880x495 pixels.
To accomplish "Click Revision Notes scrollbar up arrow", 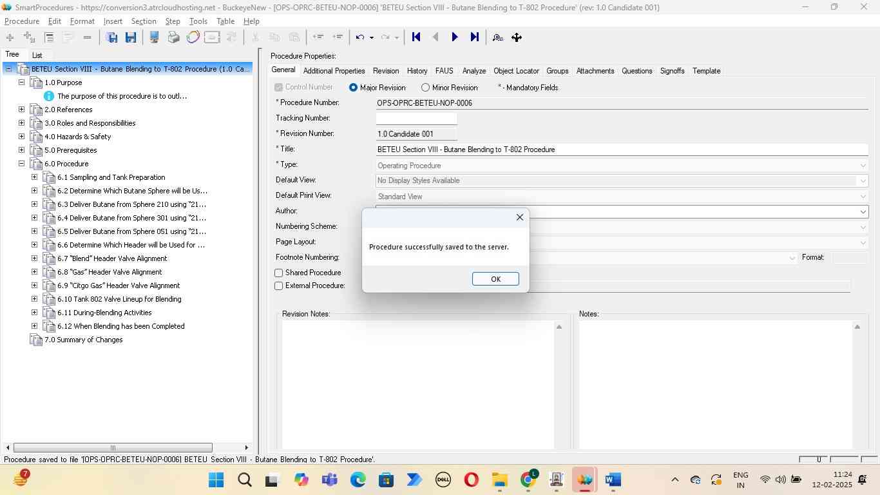I will [x=559, y=327].
